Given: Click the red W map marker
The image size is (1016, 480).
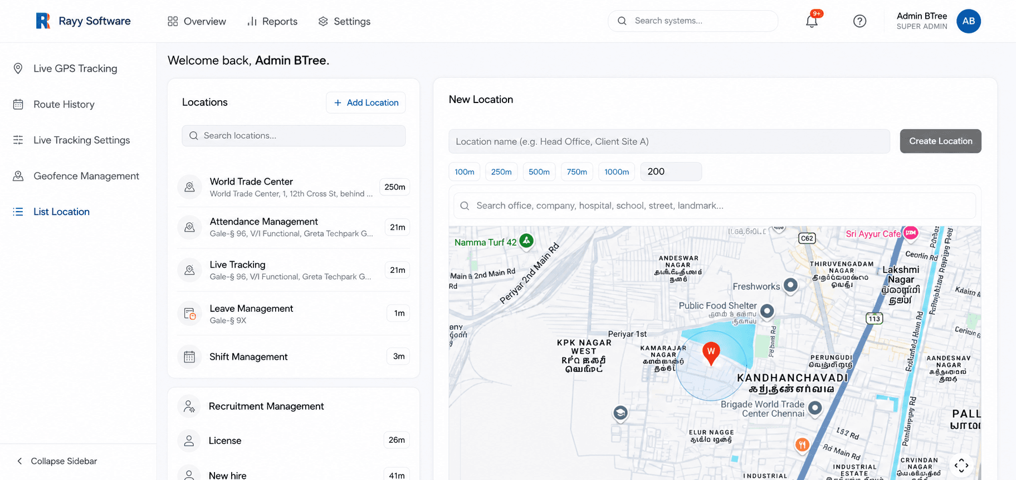Looking at the screenshot, I should tap(711, 354).
